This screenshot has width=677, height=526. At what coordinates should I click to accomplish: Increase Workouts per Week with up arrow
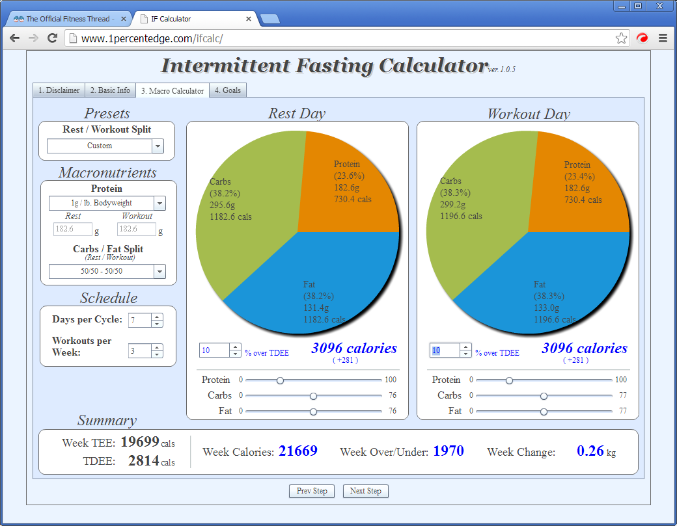pyautogui.click(x=157, y=347)
